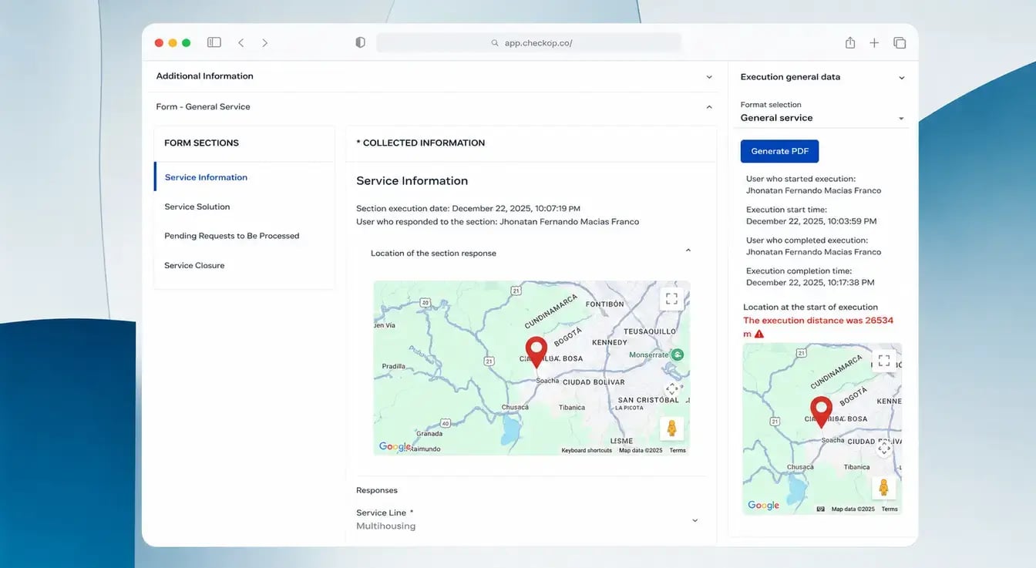Open the browser share icon
This screenshot has width=1036, height=568.
coord(850,43)
